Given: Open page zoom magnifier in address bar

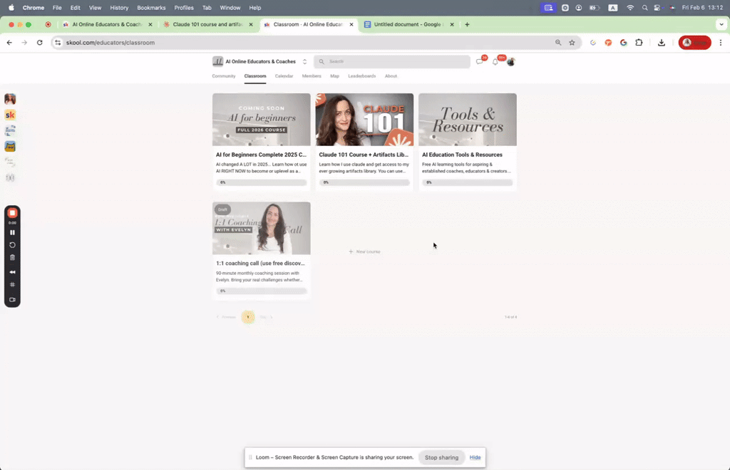Looking at the screenshot, I should [x=557, y=42].
